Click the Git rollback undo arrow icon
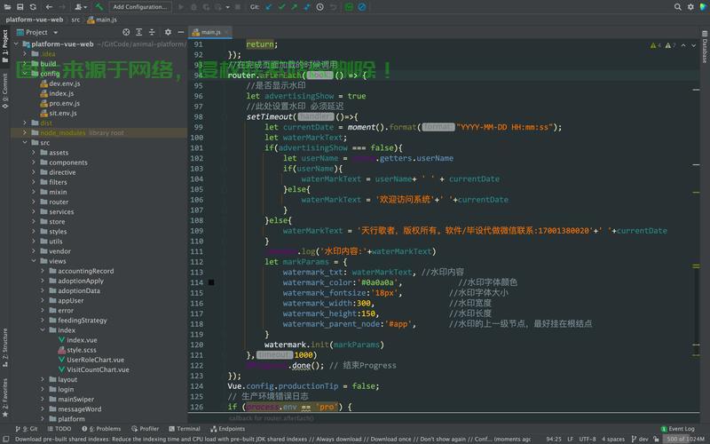This screenshot has width=710, height=444. 333,7
